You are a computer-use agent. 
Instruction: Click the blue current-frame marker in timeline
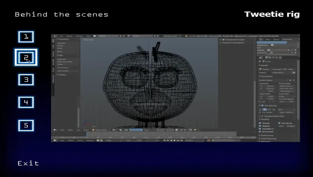(x=87, y=134)
